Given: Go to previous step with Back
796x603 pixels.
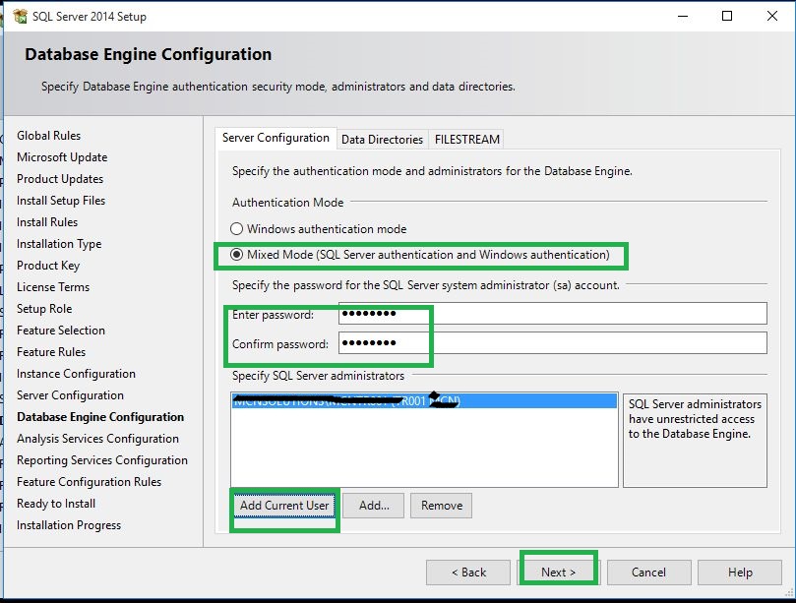Looking at the screenshot, I should (468, 573).
